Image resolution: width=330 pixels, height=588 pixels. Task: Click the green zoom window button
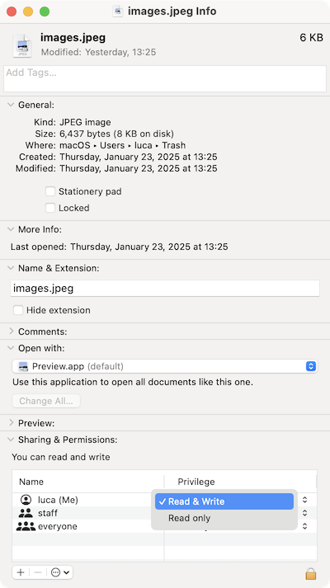(45, 12)
